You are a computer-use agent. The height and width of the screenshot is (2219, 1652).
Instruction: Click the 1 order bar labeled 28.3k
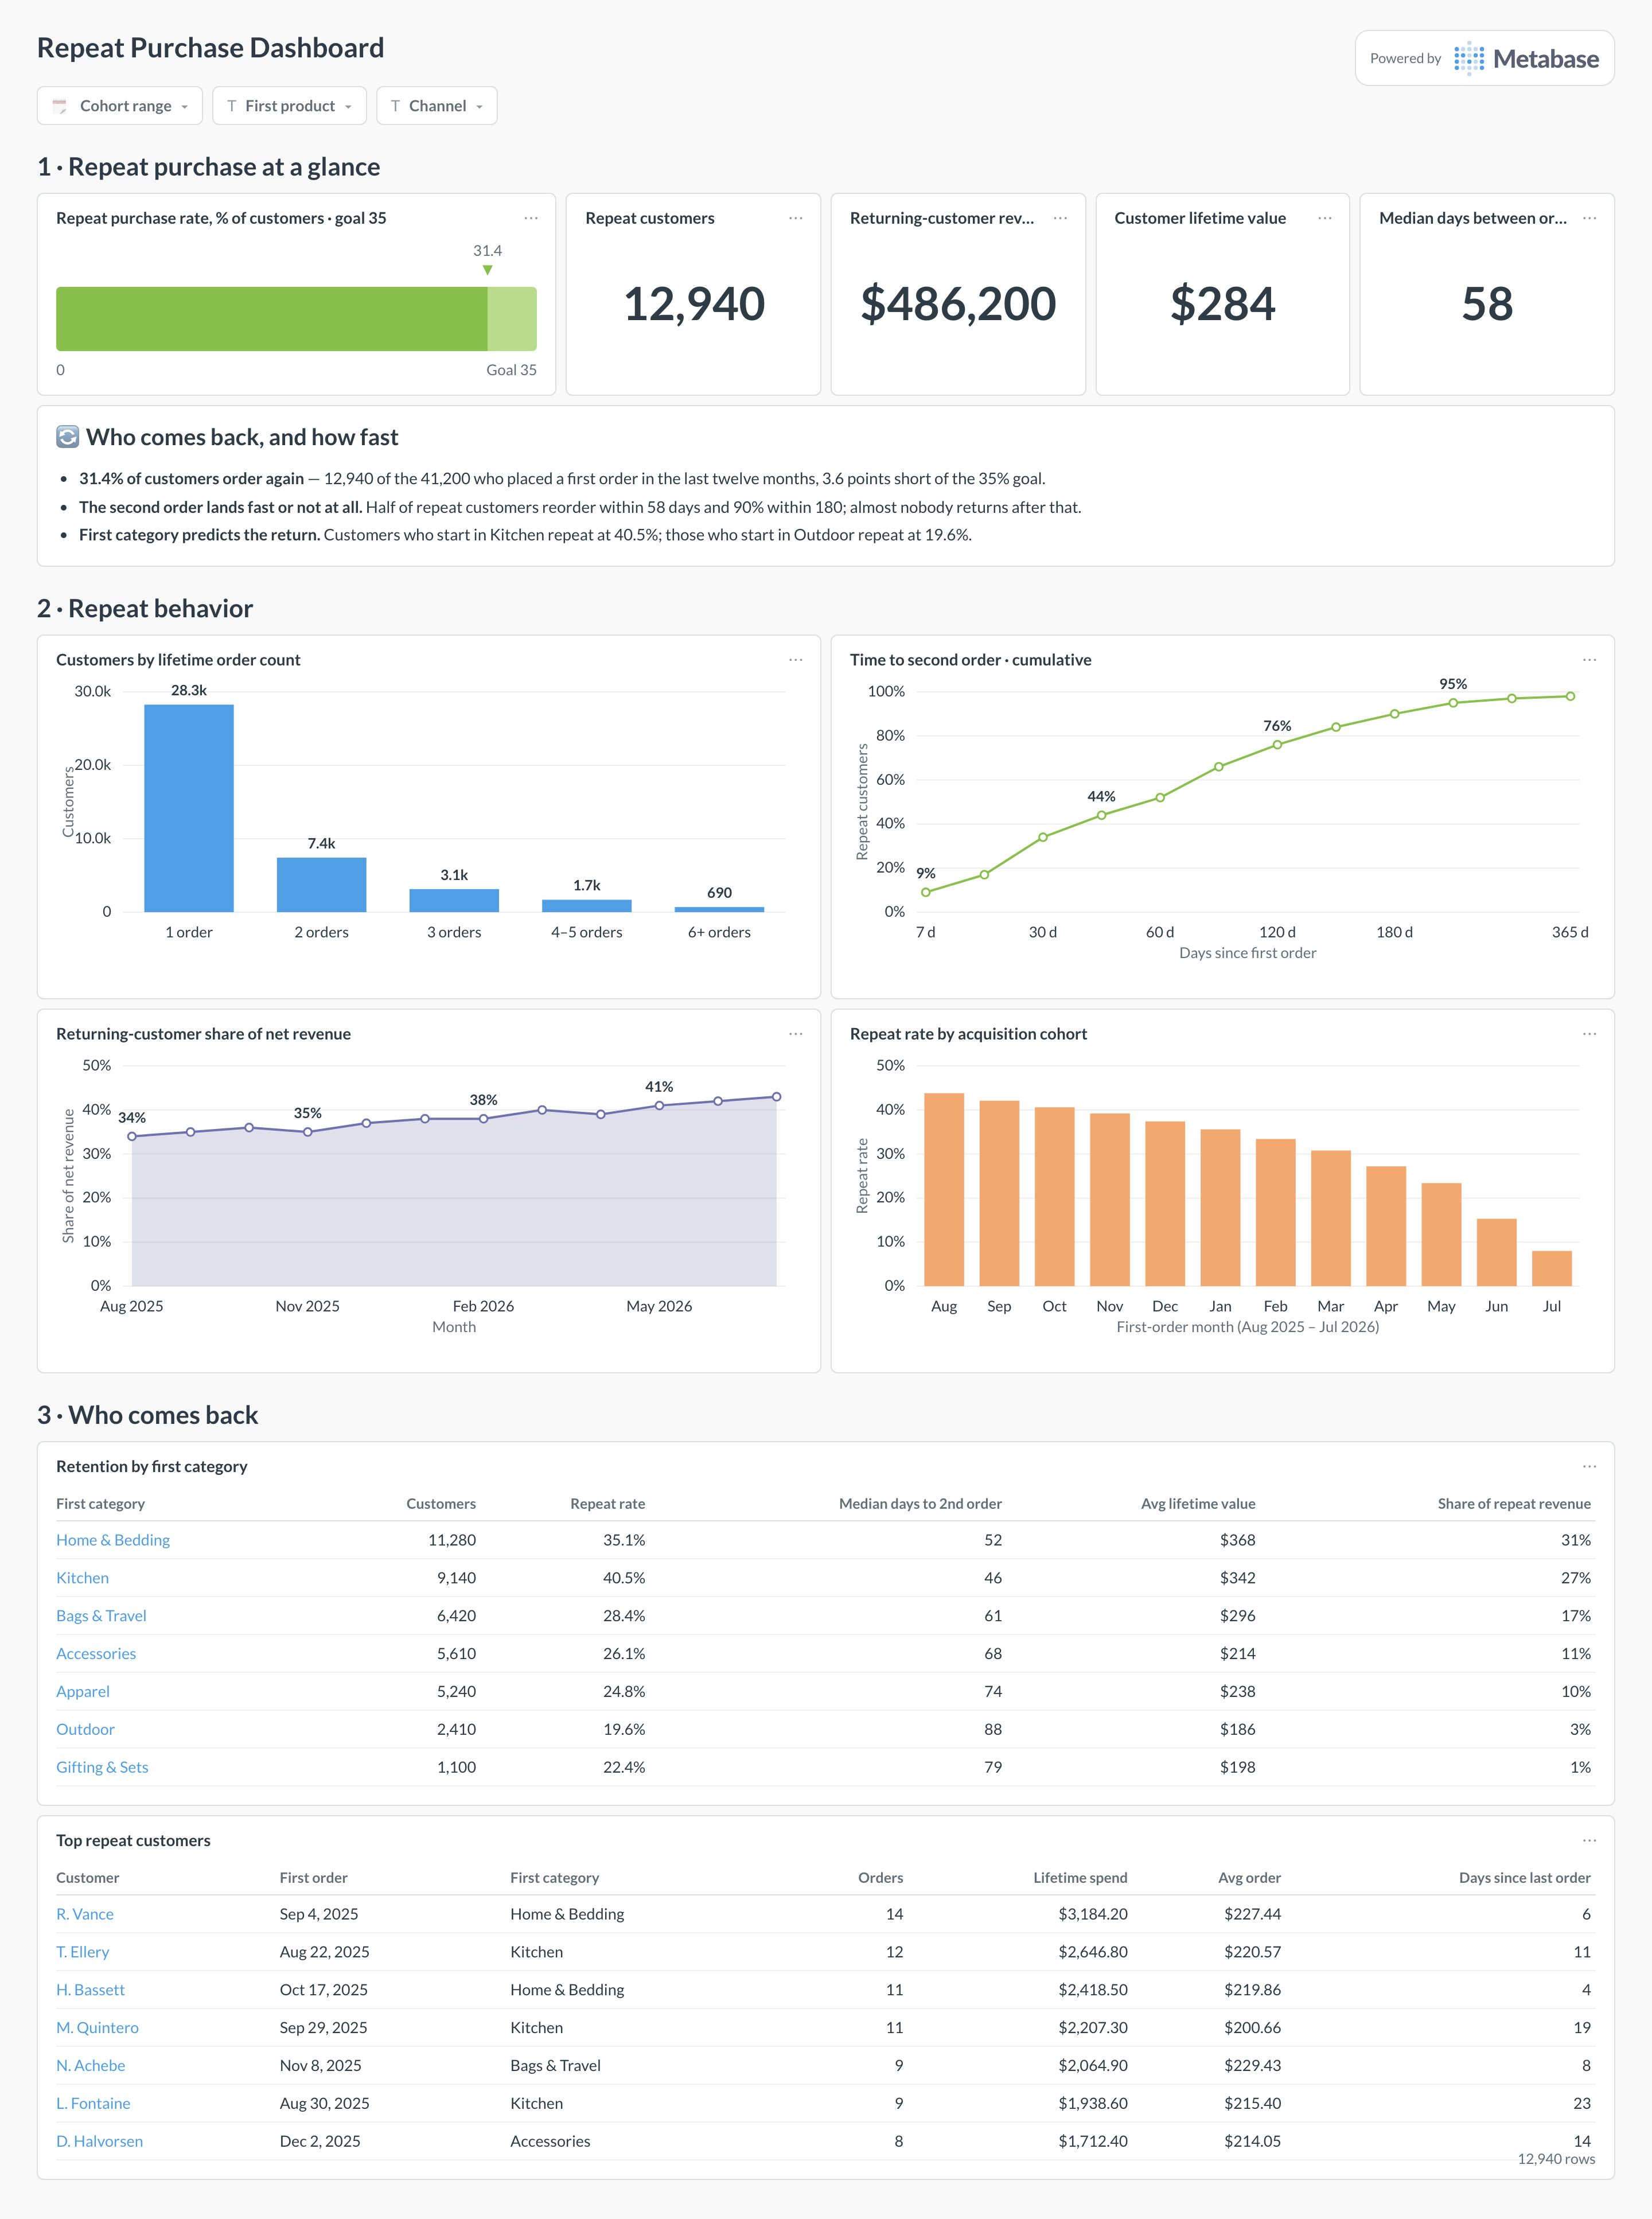(x=189, y=808)
